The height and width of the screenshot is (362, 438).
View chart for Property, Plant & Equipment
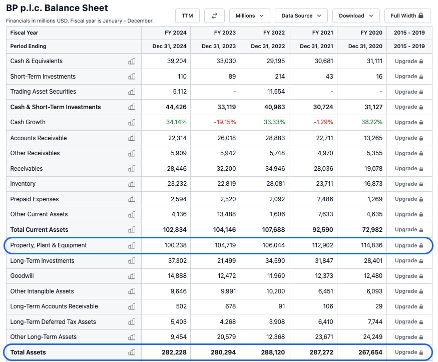point(132,245)
